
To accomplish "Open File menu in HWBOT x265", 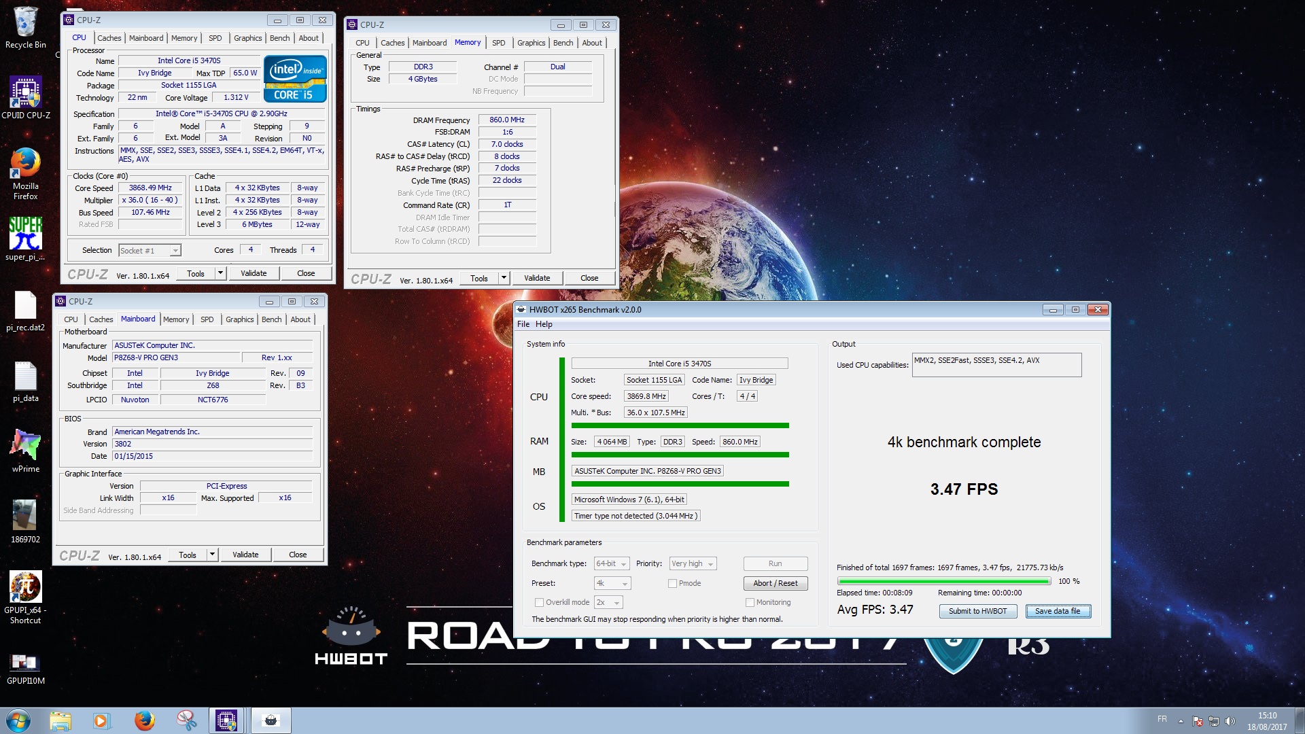I will tap(523, 324).
